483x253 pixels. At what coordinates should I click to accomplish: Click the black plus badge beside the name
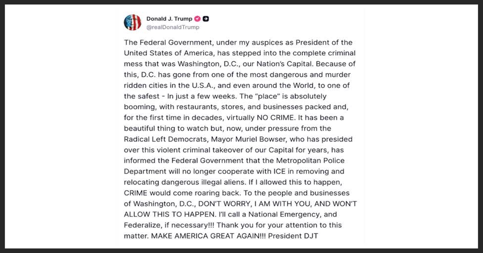206,19
